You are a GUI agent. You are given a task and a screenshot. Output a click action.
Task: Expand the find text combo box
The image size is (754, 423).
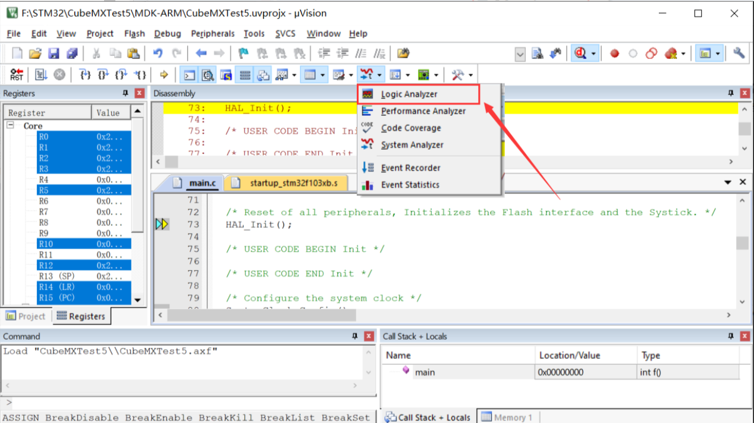(x=520, y=54)
